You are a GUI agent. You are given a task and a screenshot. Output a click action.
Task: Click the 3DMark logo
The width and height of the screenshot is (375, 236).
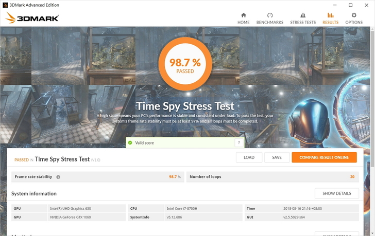(32, 18)
